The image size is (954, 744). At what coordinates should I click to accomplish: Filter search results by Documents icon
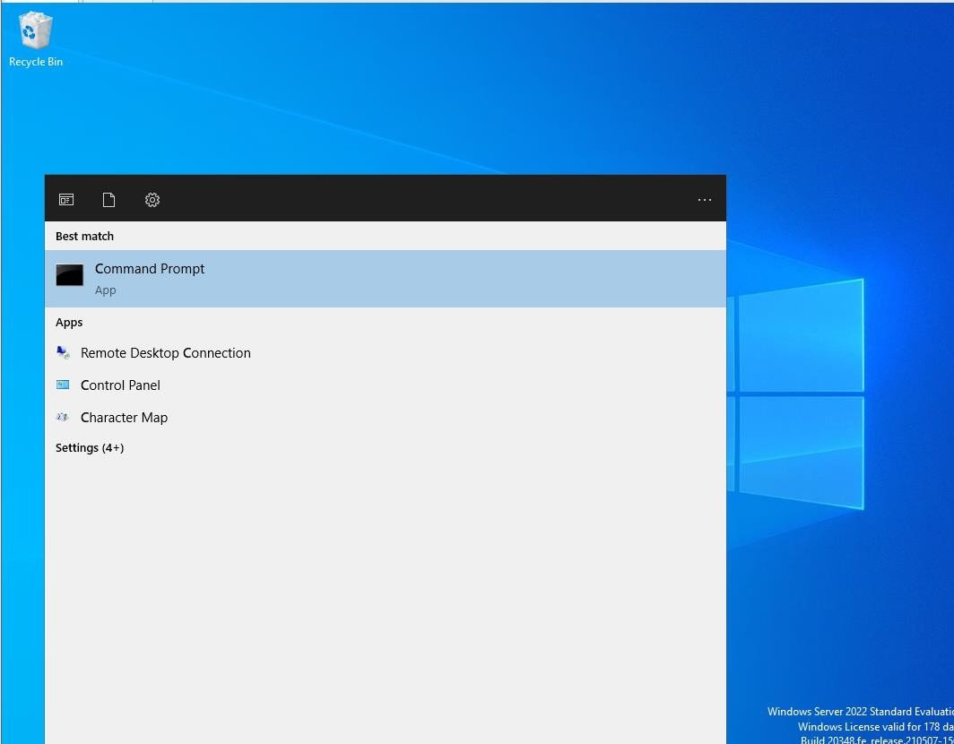coord(108,200)
